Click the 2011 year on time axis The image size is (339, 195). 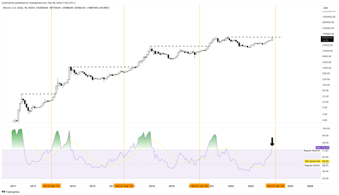tap(13, 186)
